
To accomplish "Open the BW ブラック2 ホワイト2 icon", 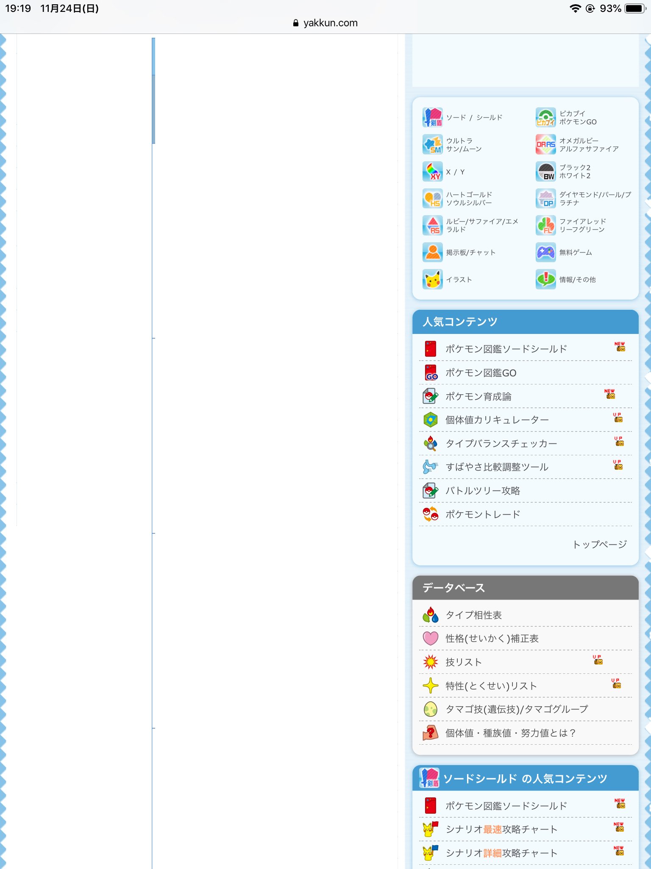I will pyautogui.click(x=545, y=172).
